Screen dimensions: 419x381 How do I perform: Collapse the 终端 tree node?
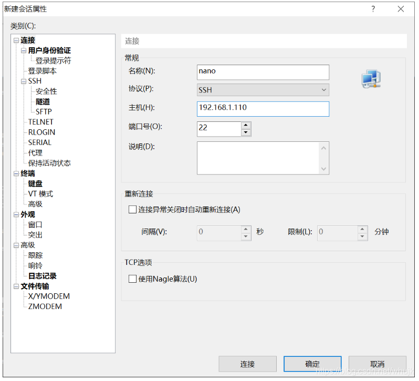point(16,174)
